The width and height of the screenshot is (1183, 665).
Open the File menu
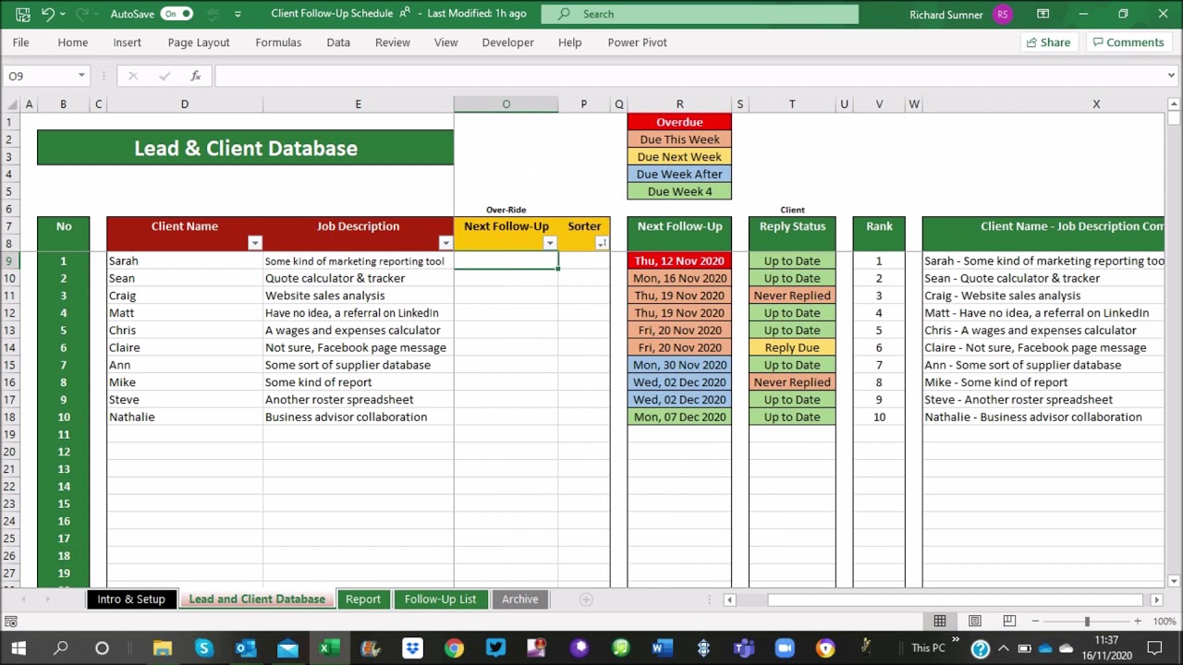point(20,42)
